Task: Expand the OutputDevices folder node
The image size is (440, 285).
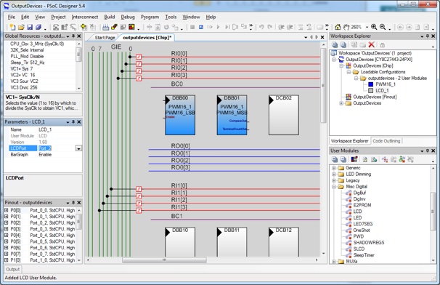Action: click(341, 103)
